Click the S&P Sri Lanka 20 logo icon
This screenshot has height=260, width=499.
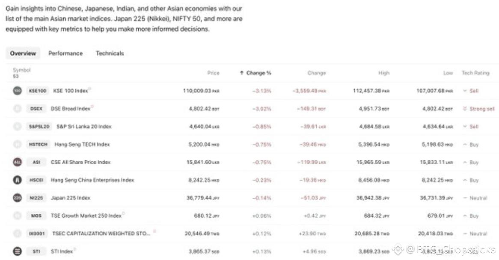[17, 126]
